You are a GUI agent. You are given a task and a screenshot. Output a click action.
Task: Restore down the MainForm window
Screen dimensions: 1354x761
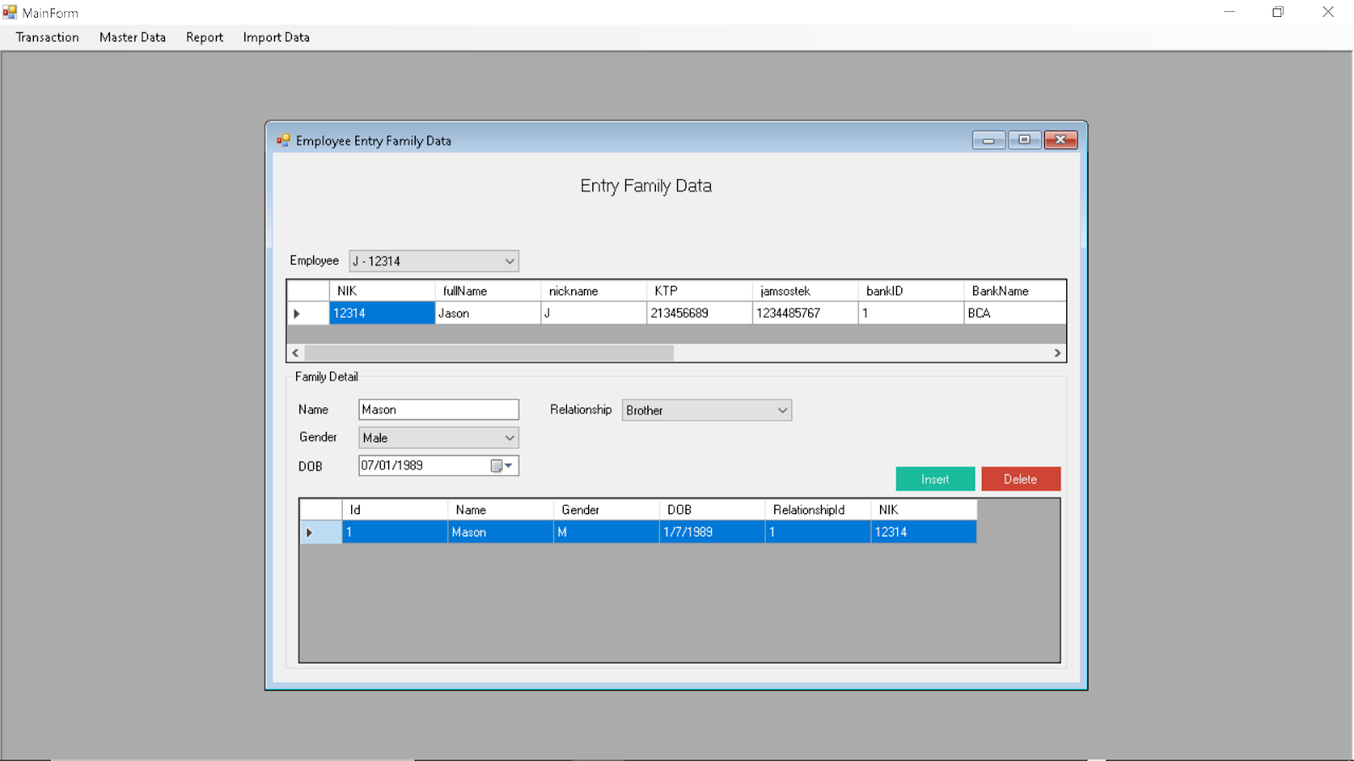pos(1278,12)
